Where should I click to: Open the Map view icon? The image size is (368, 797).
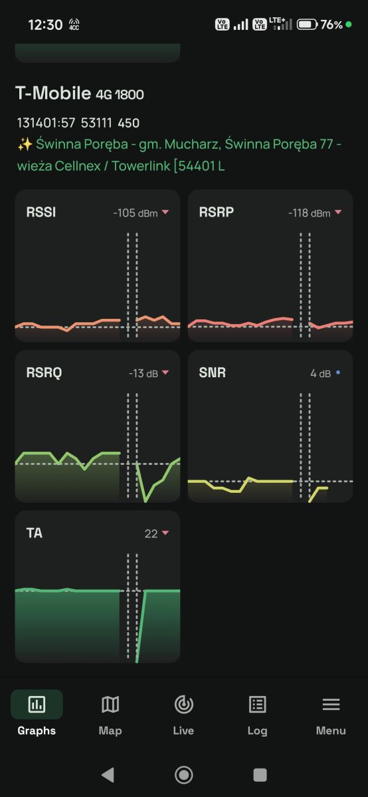coord(110,704)
